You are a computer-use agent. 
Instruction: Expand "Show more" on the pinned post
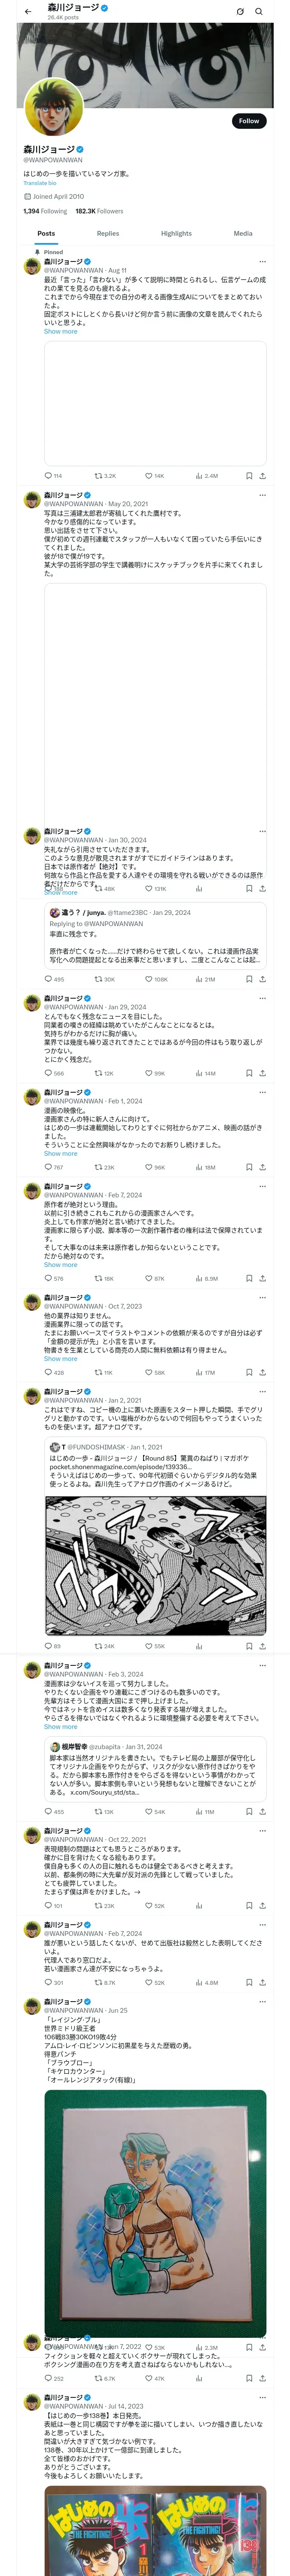click(x=60, y=331)
